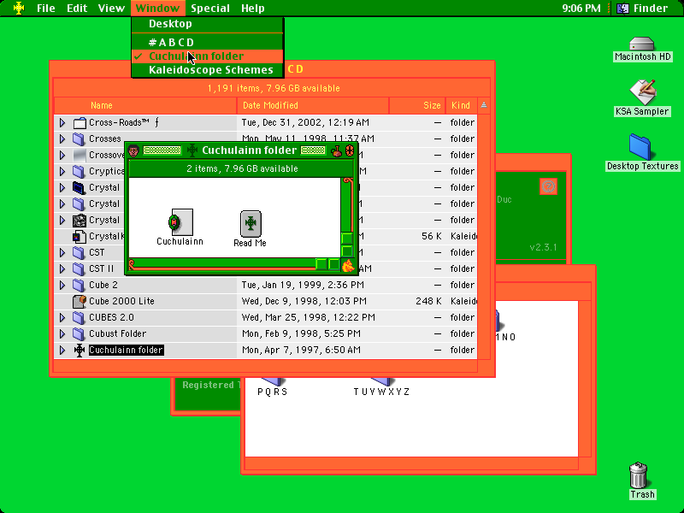Click the 9:06 PM menu bar clock
The width and height of the screenshot is (684, 513).
[581, 8]
